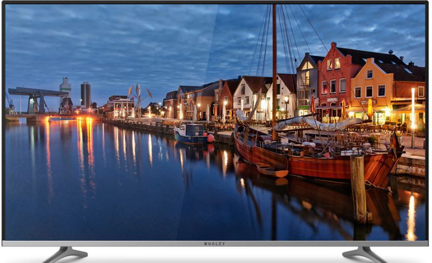
Task: Click the left TV stand leg
Action: pos(66,254)
